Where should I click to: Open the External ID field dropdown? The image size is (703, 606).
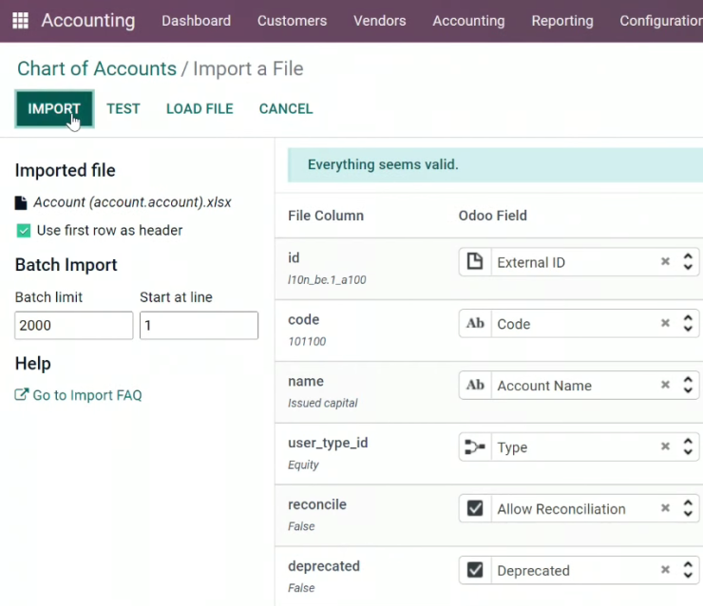(688, 262)
